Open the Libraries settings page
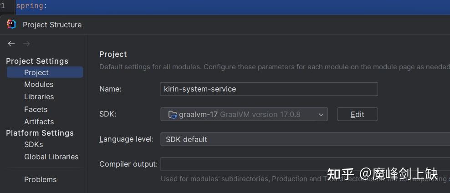Screen dimensions: 450x193 [x=39, y=96]
